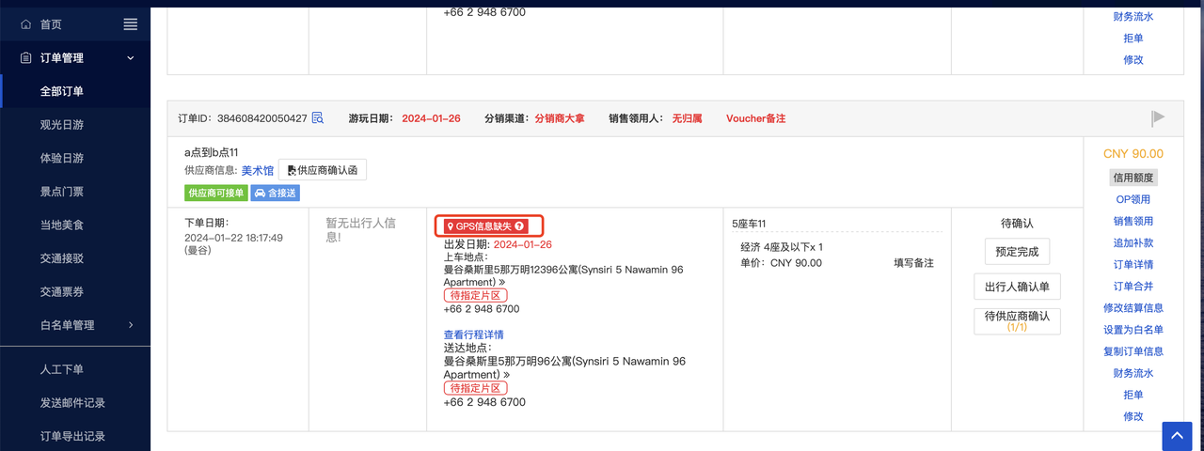Open 发送邮件记录 in the sidebar
This screenshot has height=451, width=1204.
[x=72, y=403]
